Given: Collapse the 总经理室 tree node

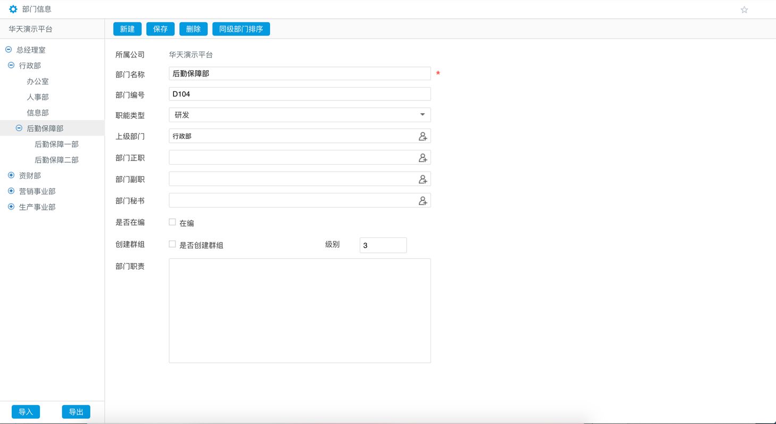Looking at the screenshot, I should (9, 50).
